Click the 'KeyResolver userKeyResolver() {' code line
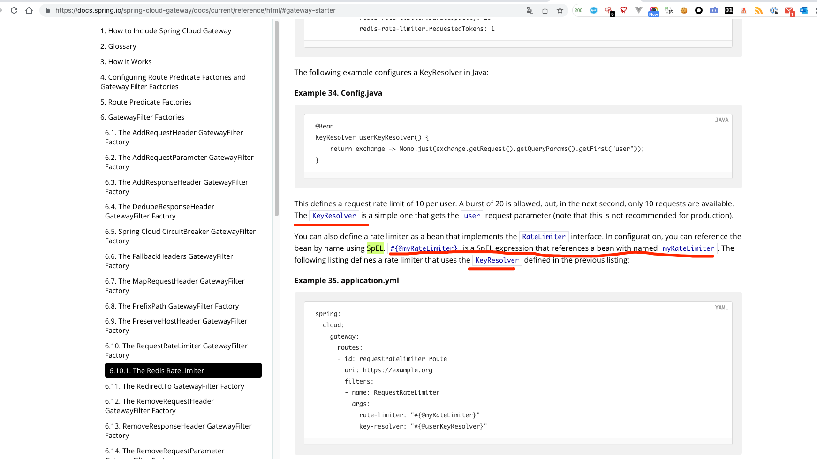This screenshot has height=459, width=817. click(x=372, y=137)
